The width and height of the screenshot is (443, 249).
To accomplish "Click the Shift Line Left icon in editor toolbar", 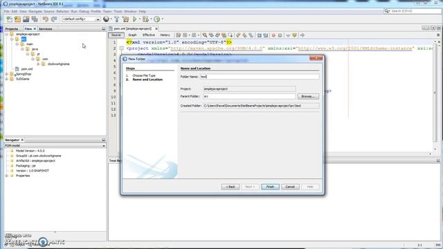I will pyautogui.click(x=259, y=35).
